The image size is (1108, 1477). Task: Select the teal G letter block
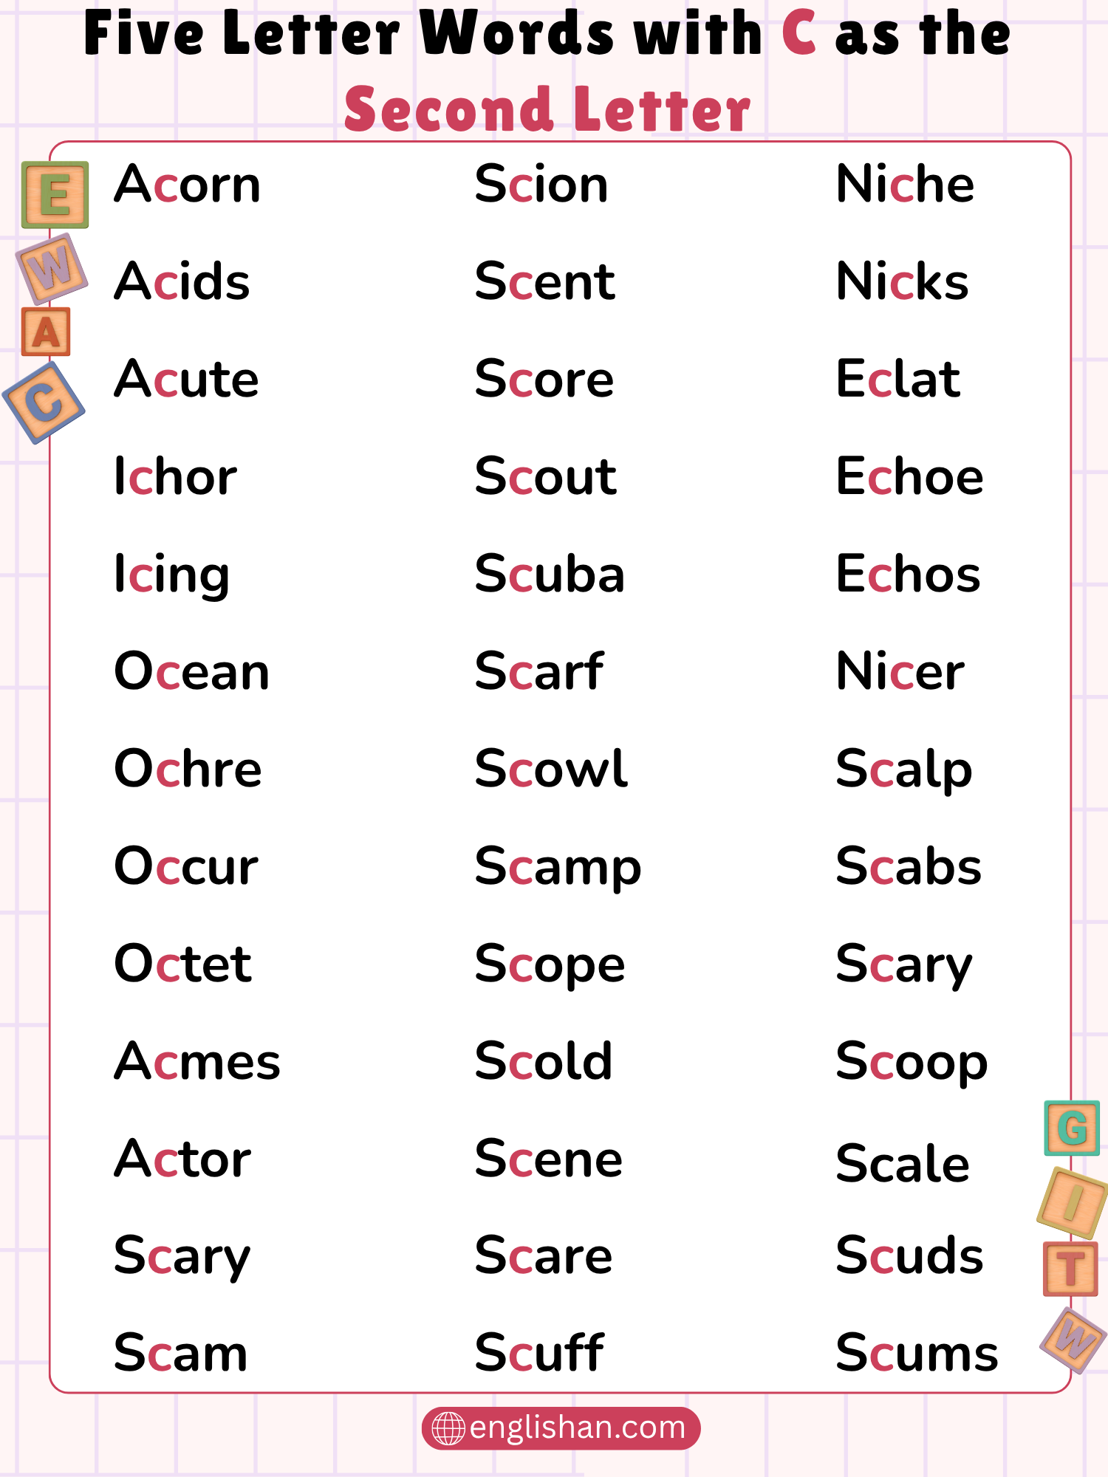click(1071, 1128)
